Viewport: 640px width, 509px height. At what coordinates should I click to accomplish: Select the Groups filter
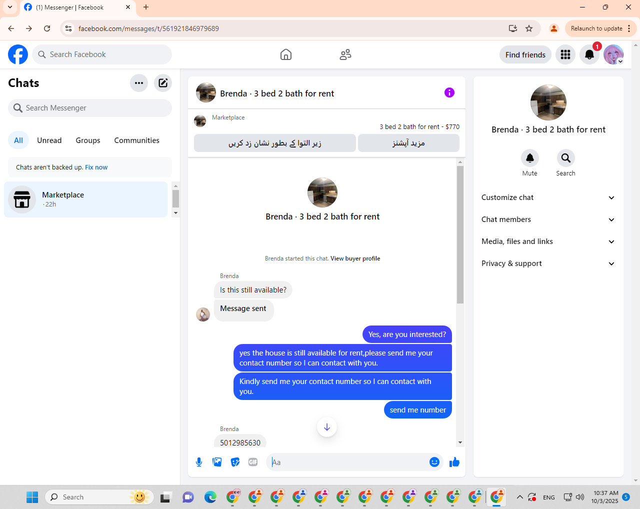[x=88, y=140]
